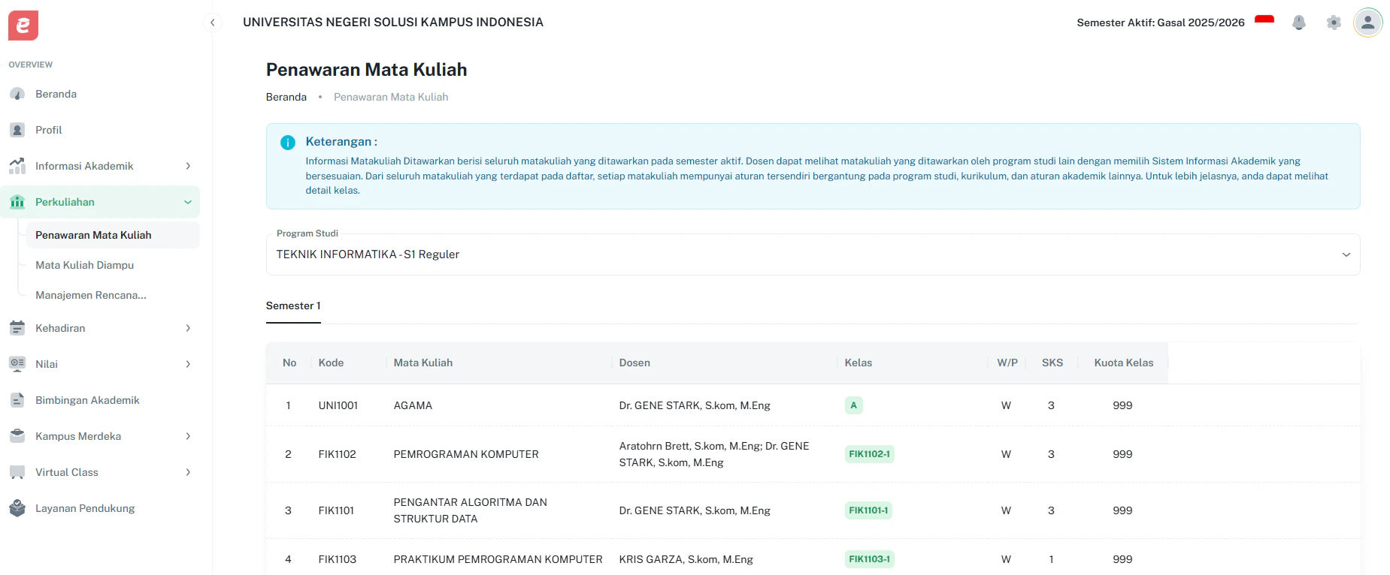Image resolution: width=1390 pixels, height=575 pixels.
Task: Select Penawaran Mata Kuliah submenu item
Action: pos(113,235)
